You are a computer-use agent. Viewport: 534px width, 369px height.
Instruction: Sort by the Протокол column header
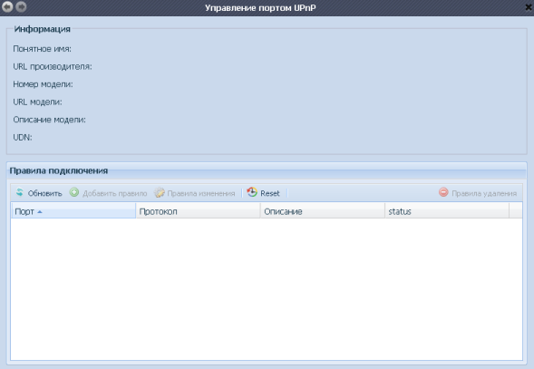tap(198, 211)
